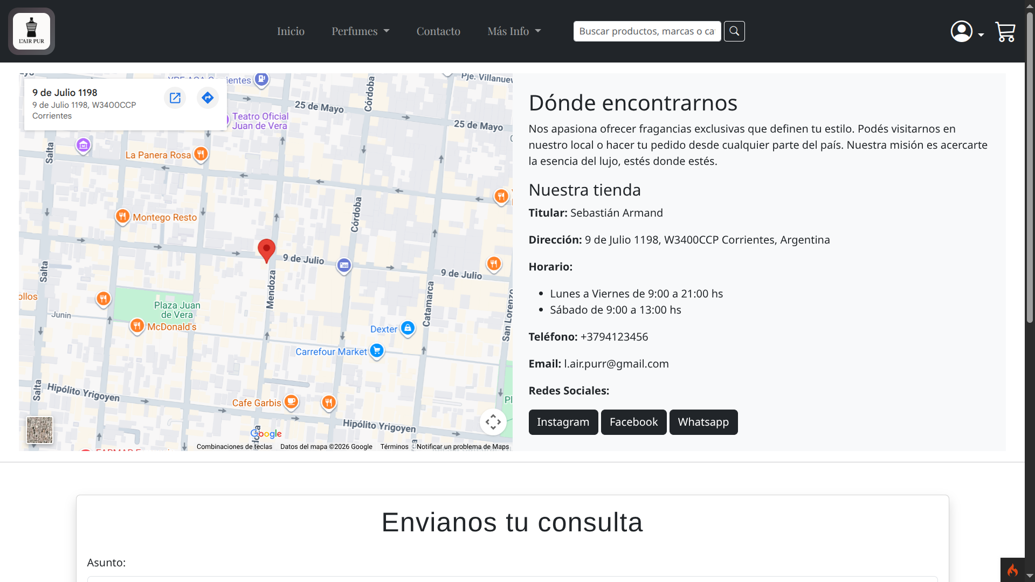1035x582 pixels.
Task: Click the Instagram button
Action: click(563, 422)
